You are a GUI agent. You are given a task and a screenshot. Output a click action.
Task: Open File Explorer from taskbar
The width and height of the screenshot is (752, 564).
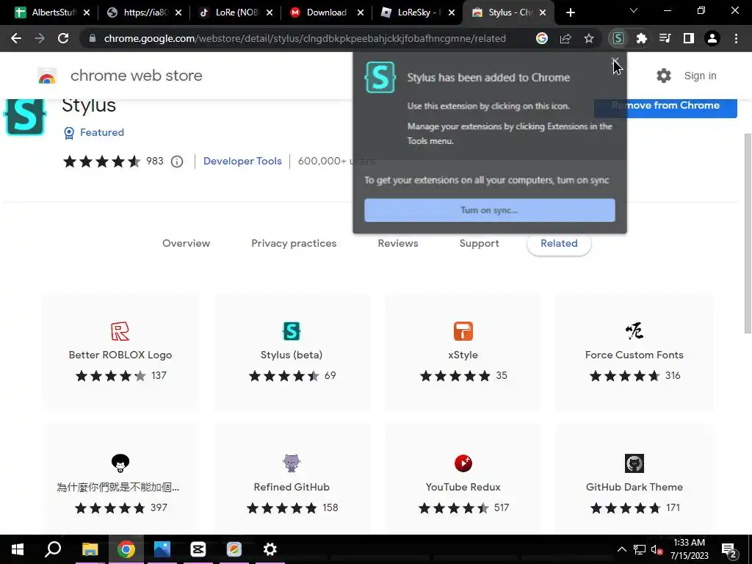pyautogui.click(x=90, y=549)
